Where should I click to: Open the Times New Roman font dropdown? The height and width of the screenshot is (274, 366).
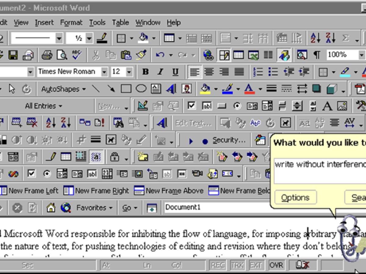104,72
